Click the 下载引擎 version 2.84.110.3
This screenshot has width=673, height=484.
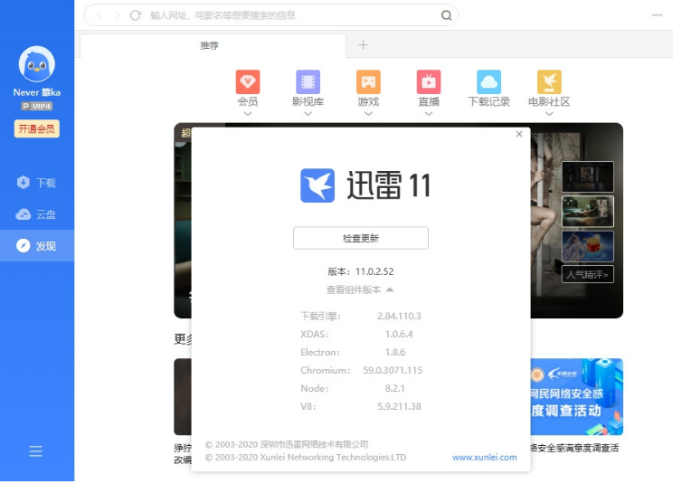click(399, 317)
